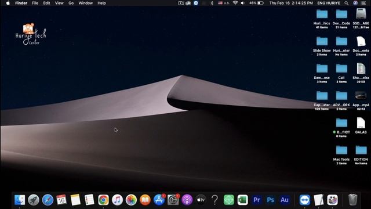Select the SSD...AGE drive icon

[361, 14]
